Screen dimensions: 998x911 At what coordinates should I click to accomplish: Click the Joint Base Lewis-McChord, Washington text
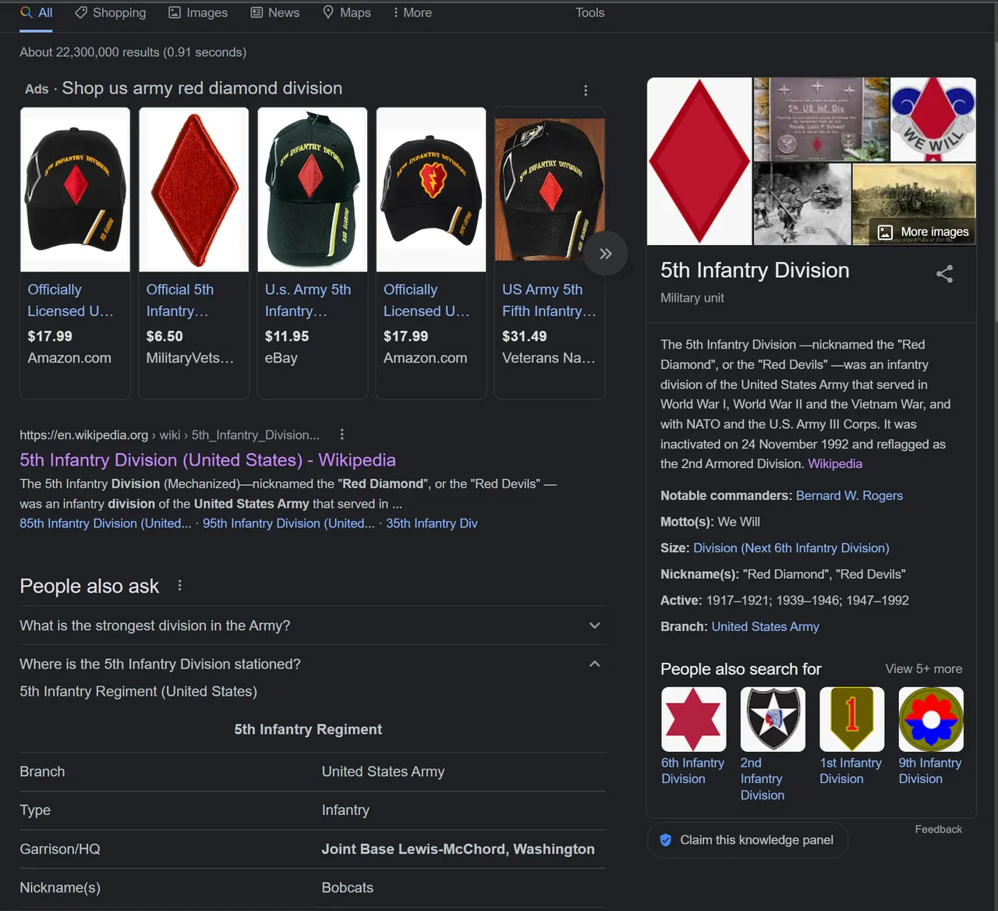[x=458, y=849]
